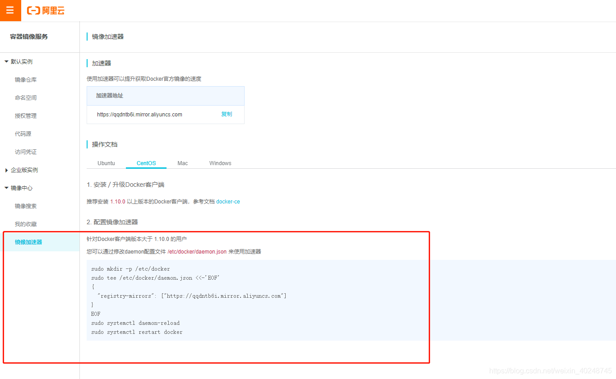Click the registry-mirrors code line
This screenshot has width=616, height=379.
click(192, 296)
